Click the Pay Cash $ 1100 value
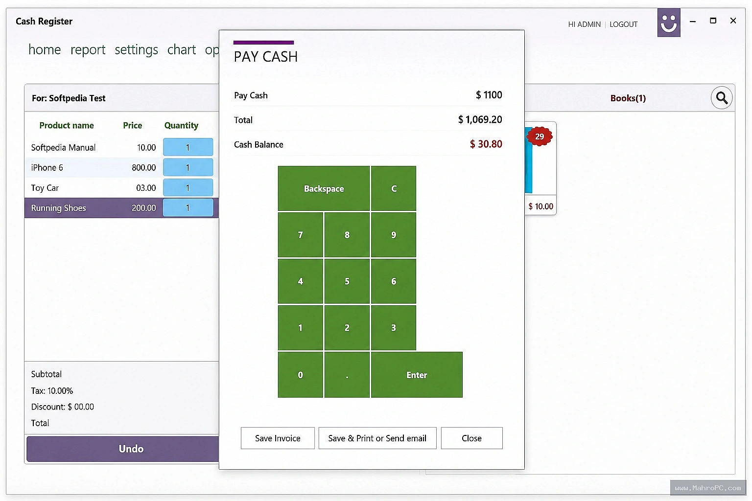Screen dimensions: 752x501 click(489, 95)
